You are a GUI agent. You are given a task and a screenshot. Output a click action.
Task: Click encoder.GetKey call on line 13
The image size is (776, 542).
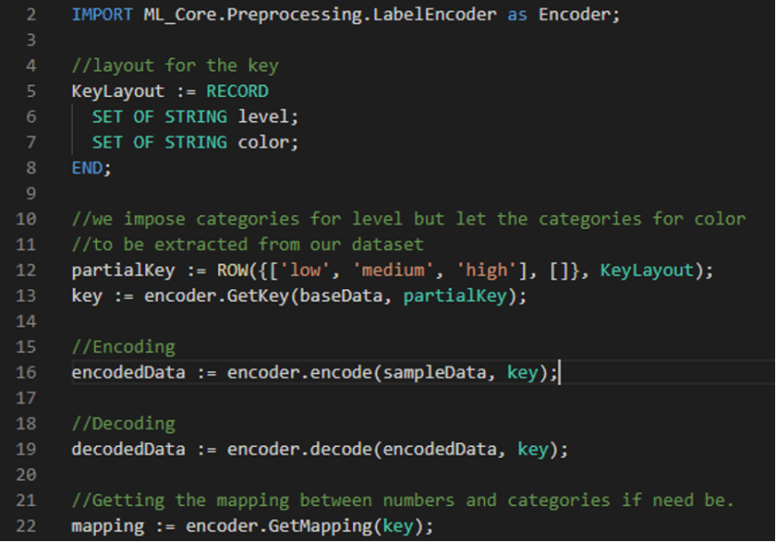tap(216, 296)
